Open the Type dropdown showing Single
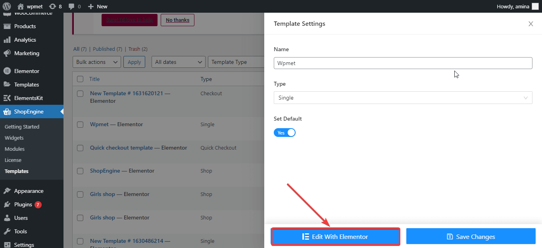 [403, 98]
